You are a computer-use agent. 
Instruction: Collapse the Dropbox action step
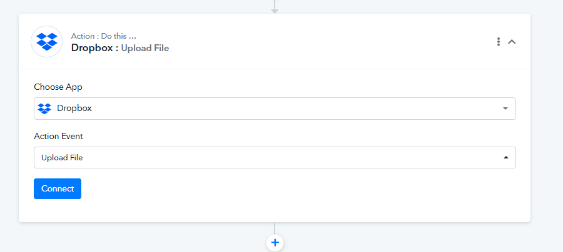tap(512, 42)
